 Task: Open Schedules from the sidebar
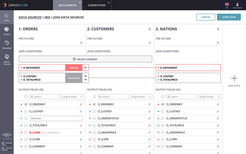pos(7,44)
